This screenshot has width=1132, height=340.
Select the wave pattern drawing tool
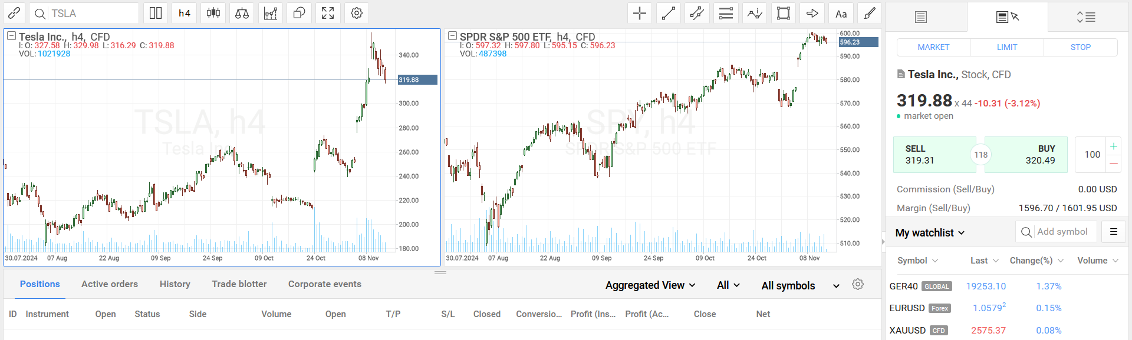(x=755, y=13)
